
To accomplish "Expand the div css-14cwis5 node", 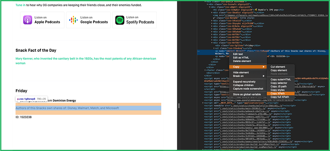I will coord(212,21).
